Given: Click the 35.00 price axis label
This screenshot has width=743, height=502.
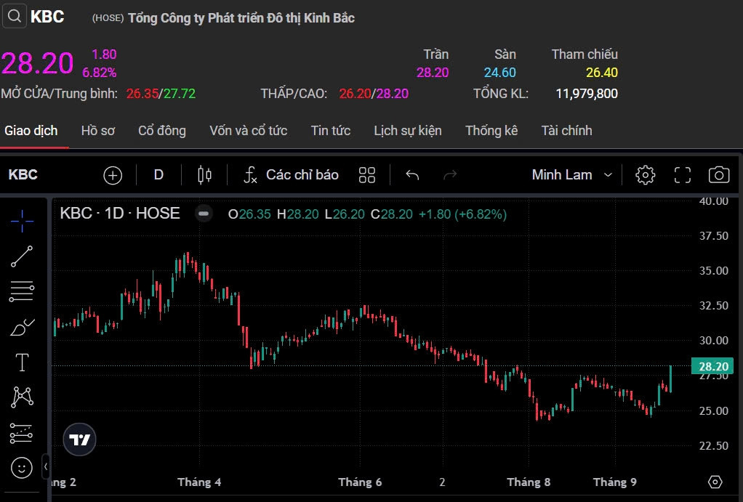Looking at the screenshot, I should 714,270.
